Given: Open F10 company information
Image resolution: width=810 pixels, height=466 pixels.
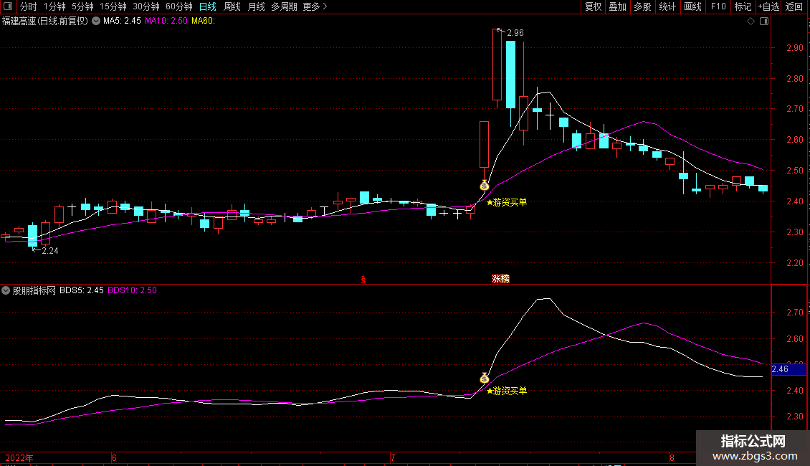Looking at the screenshot, I should [x=718, y=6].
